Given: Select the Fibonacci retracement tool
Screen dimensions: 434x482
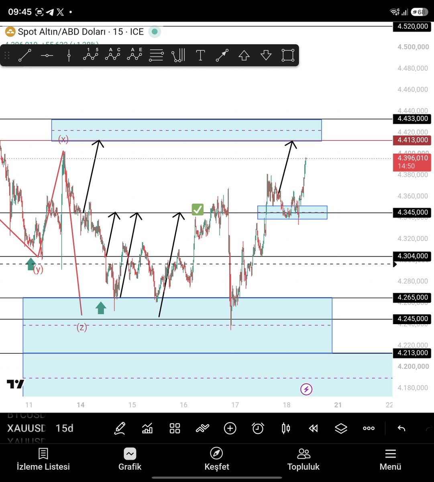Looking at the screenshot, I should coord(156,55).
